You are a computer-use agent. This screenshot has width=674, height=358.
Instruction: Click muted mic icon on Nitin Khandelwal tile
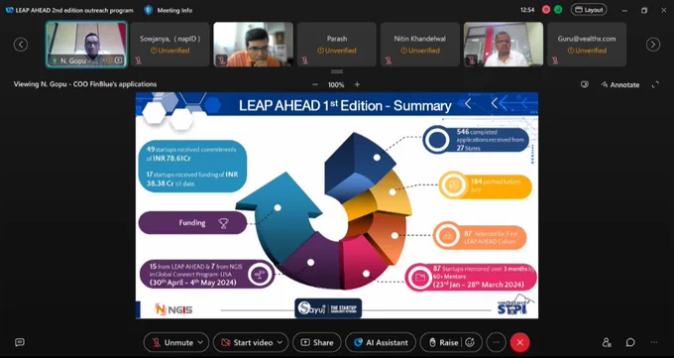pos(389,60)
